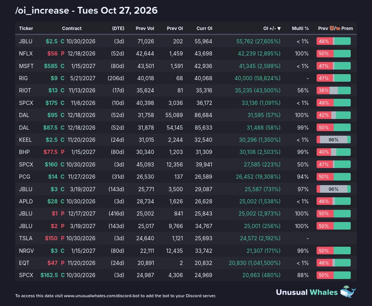
Task: Click the Prev Vol column header
Action: point(145,28)
